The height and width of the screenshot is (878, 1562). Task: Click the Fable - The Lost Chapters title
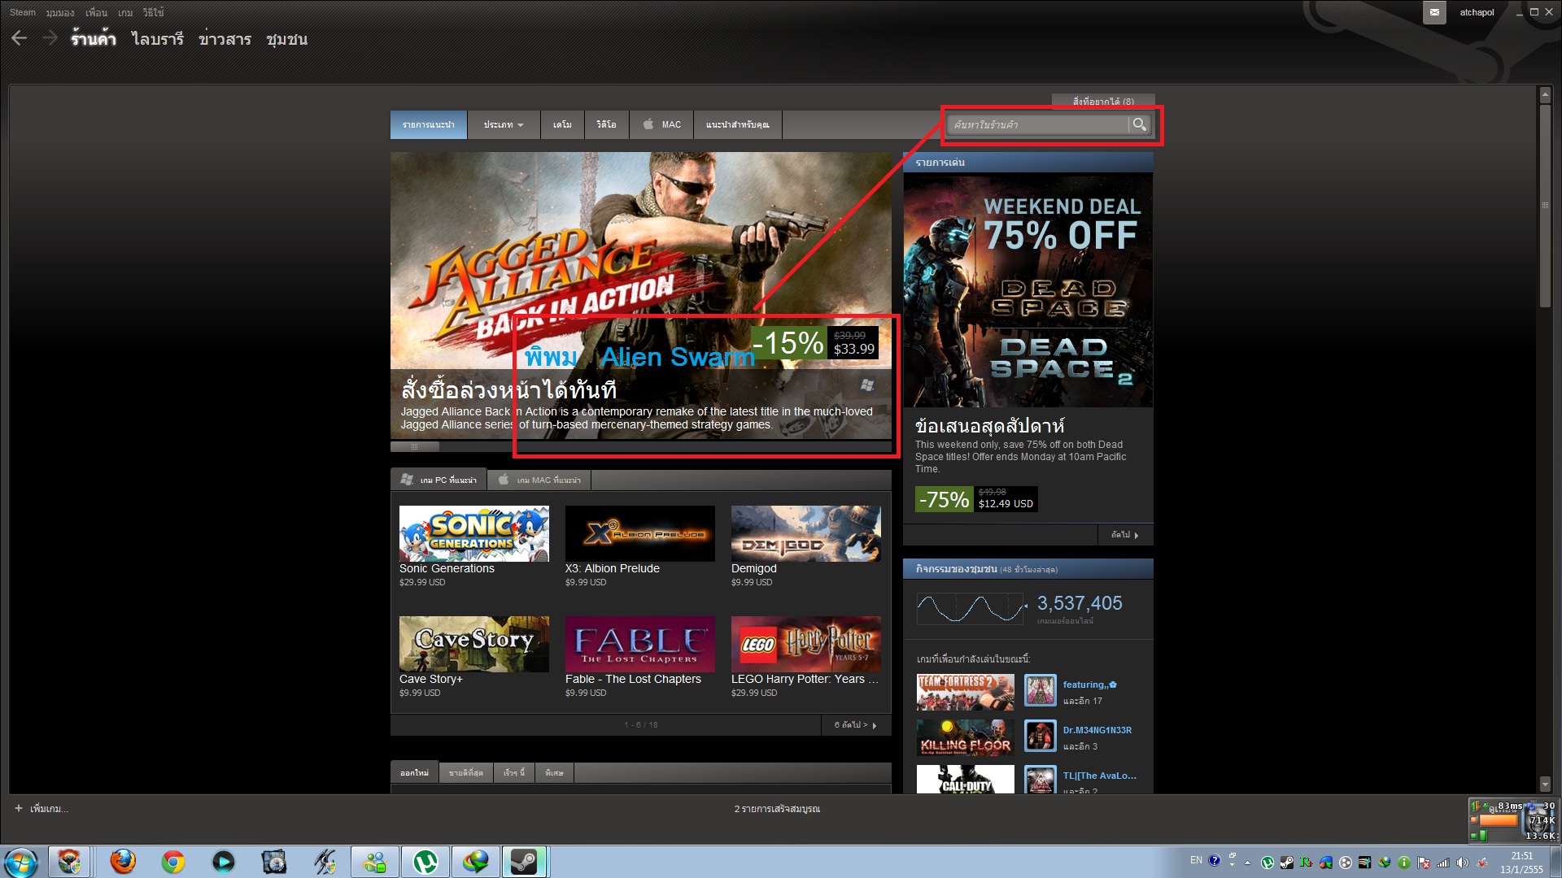pyautogui.click(x=633, y=679)
